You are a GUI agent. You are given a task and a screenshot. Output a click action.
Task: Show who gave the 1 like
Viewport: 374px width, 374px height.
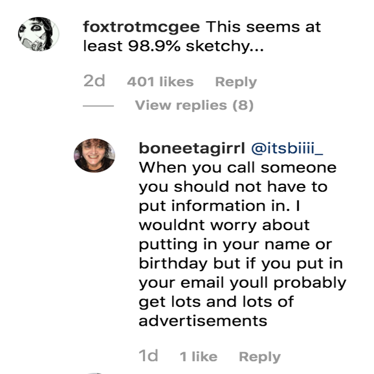point(198,357)
